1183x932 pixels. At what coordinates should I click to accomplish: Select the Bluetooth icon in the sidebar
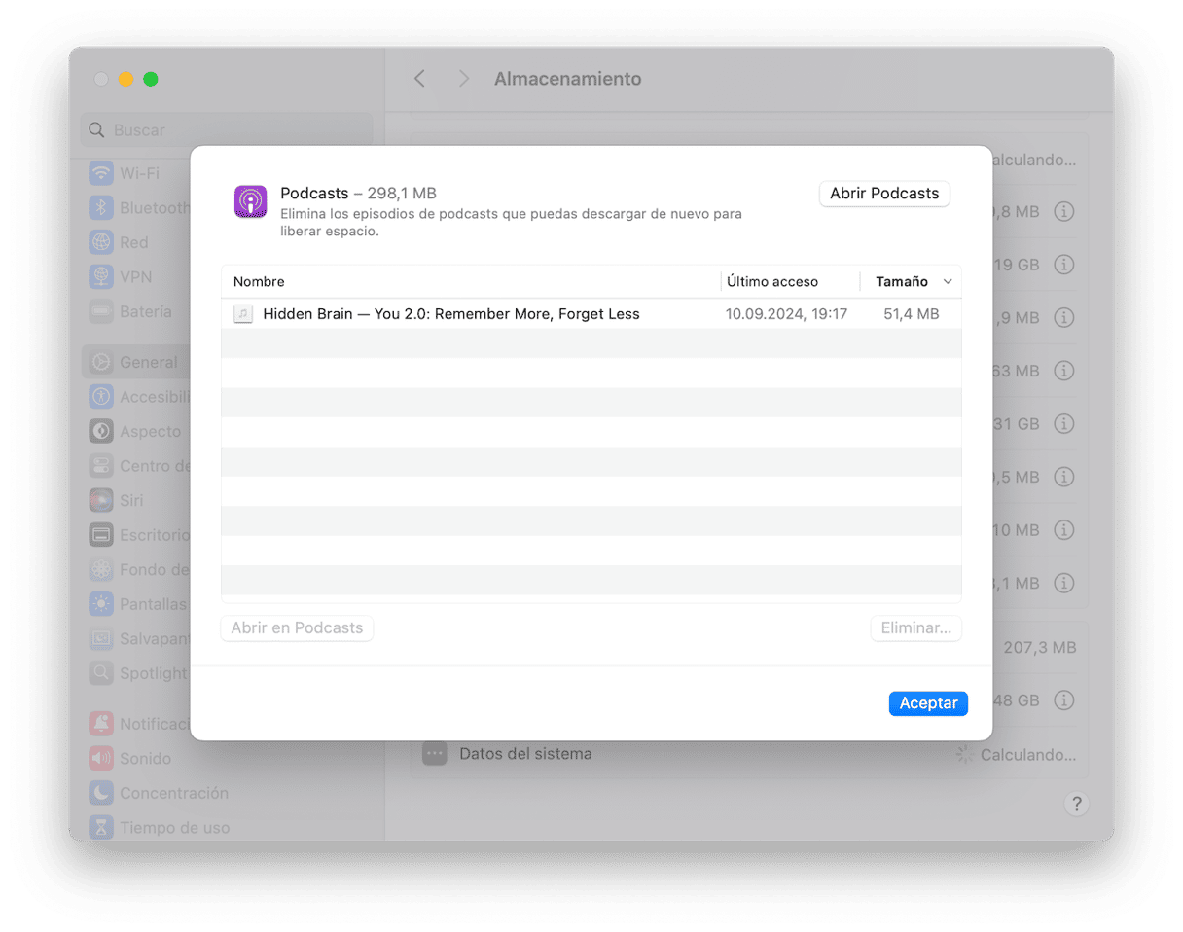[x=101, y=208]
